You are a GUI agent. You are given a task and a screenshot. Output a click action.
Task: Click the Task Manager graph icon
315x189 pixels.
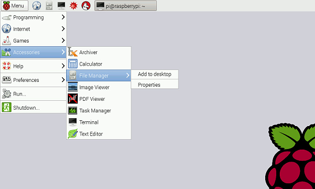(72, 110)
